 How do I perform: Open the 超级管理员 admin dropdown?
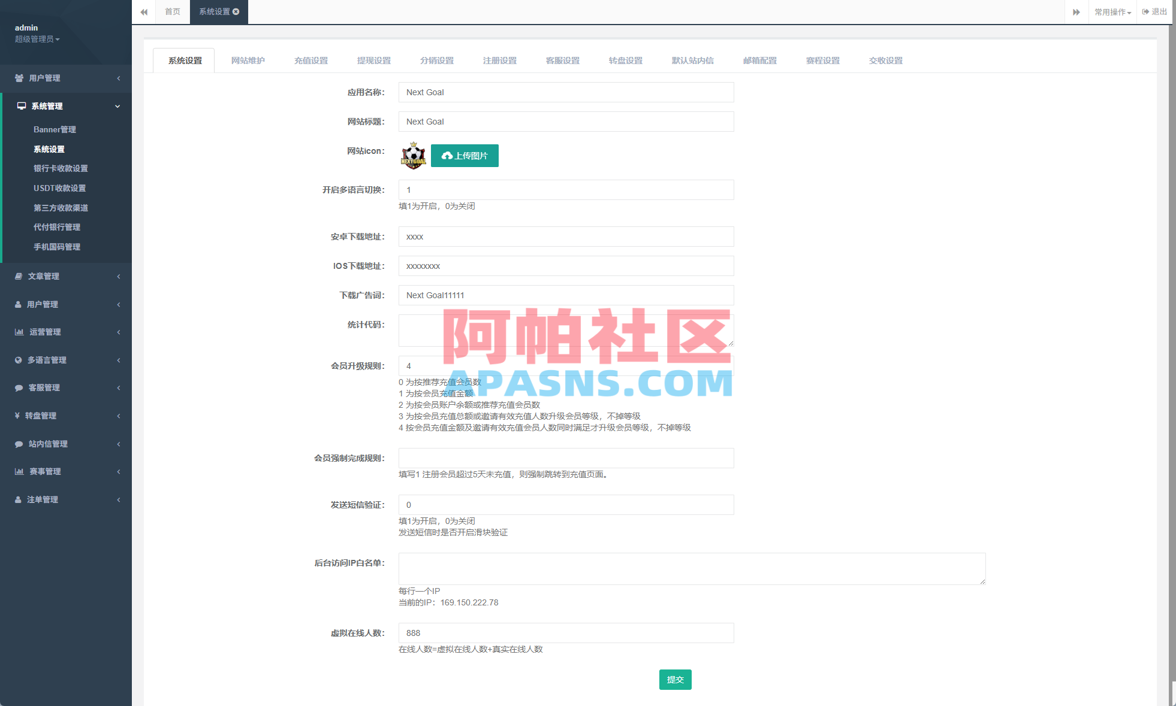(x=37, y=39)
